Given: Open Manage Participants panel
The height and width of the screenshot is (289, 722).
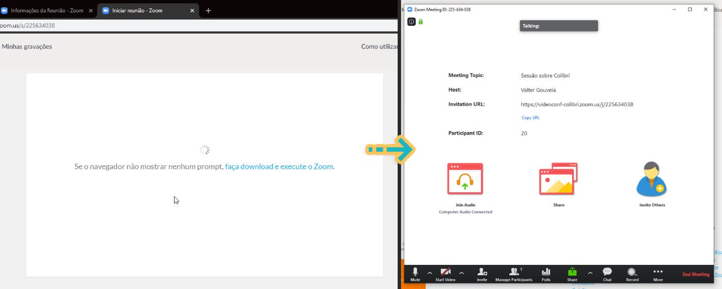Looking at the screenshot, I should pos(514,273).
